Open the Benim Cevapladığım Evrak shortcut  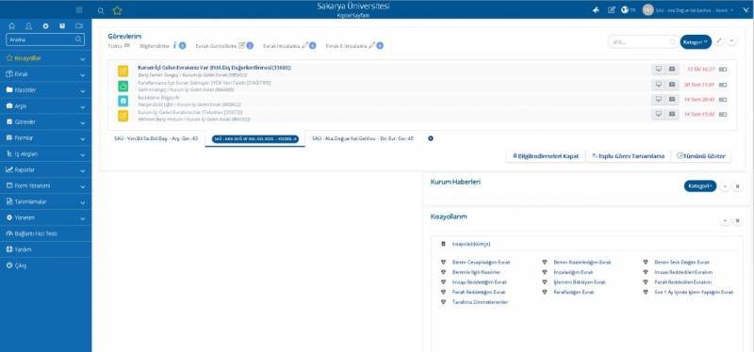(x=481, y=263)
